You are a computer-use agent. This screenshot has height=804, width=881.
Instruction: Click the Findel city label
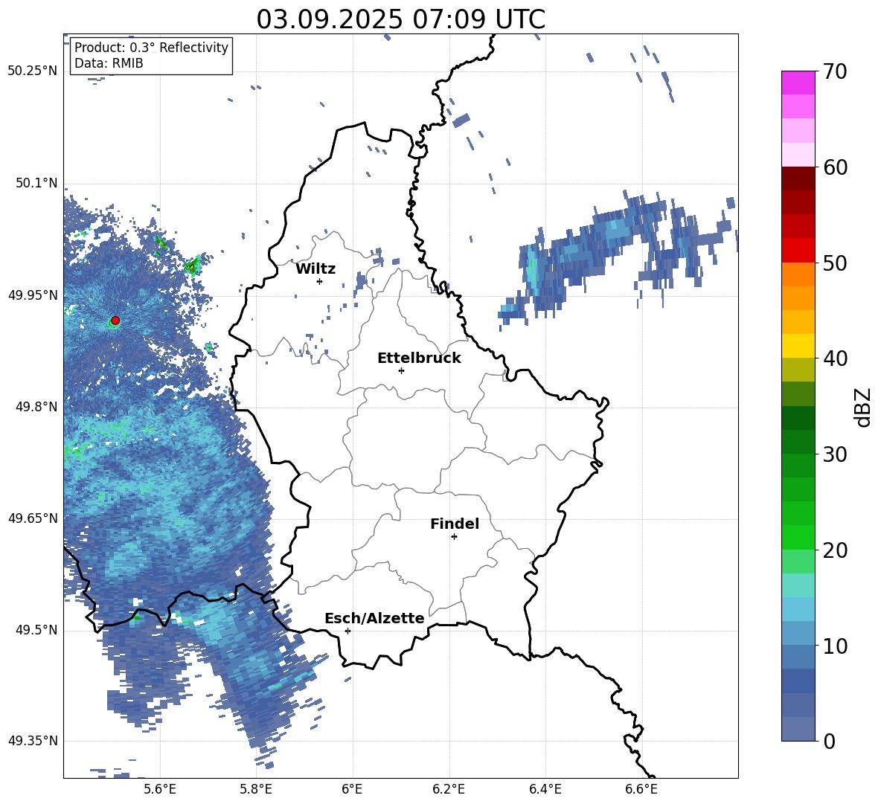coord(455,524)
